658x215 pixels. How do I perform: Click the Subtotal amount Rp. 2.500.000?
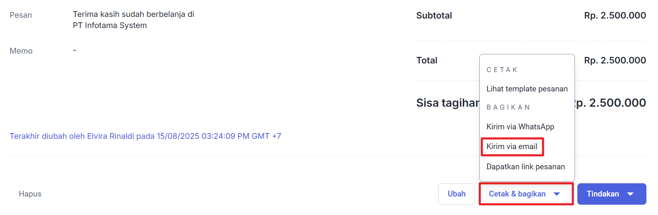[x=615, y=16]
